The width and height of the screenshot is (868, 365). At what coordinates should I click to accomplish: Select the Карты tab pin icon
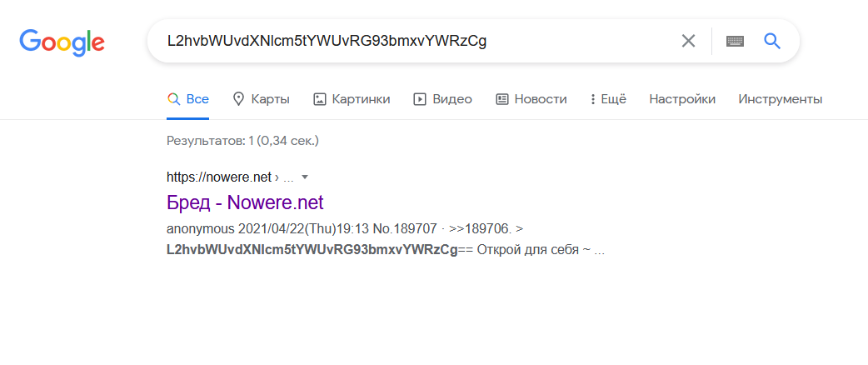click(238, 99)
